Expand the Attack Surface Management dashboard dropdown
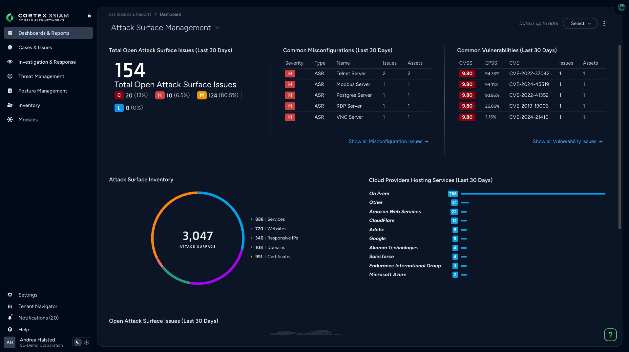Viewport: 629px width, 352px height. (x=217, y=28)
